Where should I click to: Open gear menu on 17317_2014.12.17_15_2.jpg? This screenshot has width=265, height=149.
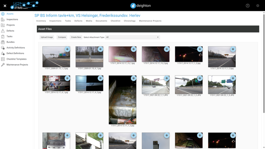tap(167, 49)
